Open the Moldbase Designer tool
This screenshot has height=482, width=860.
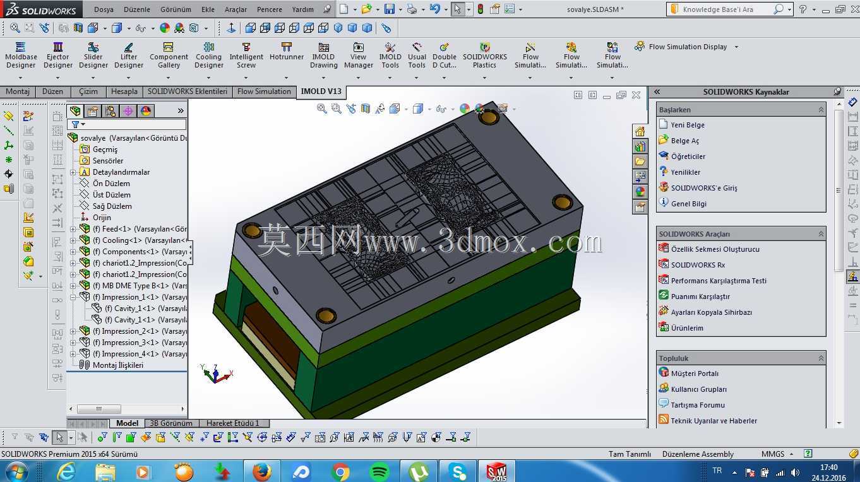(x=21, y=56)
